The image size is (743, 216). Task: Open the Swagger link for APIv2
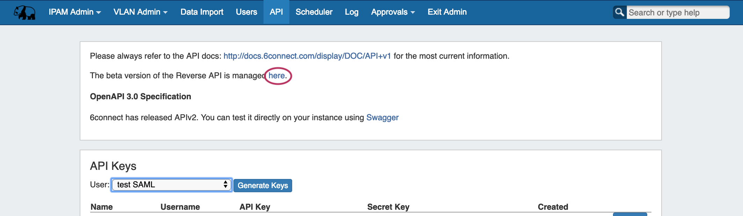click(x=382, y=117)
